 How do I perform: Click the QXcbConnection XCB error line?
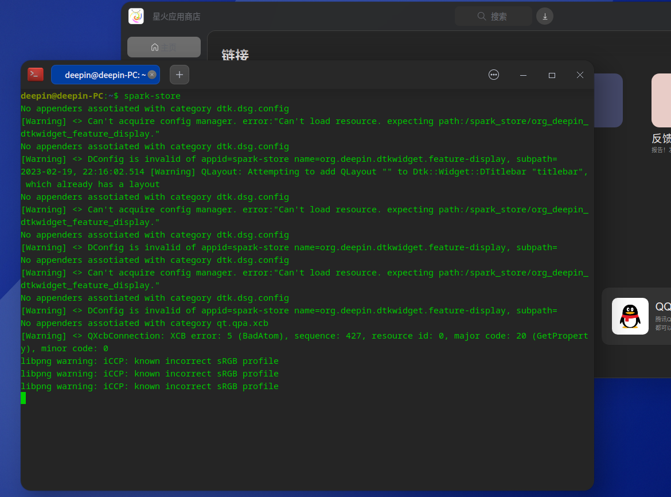click(x=305, y=342)
